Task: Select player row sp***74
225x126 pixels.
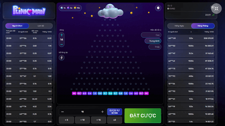Action: [x=29, y=106]
